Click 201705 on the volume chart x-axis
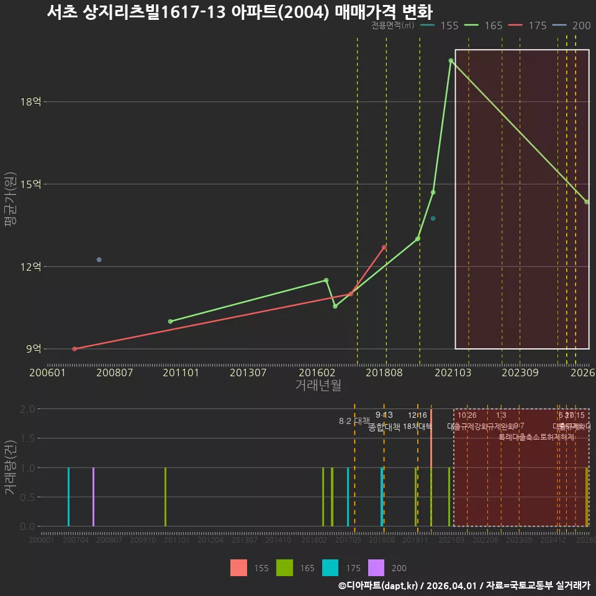Screen dimensions: 596x596 [348, 540]
